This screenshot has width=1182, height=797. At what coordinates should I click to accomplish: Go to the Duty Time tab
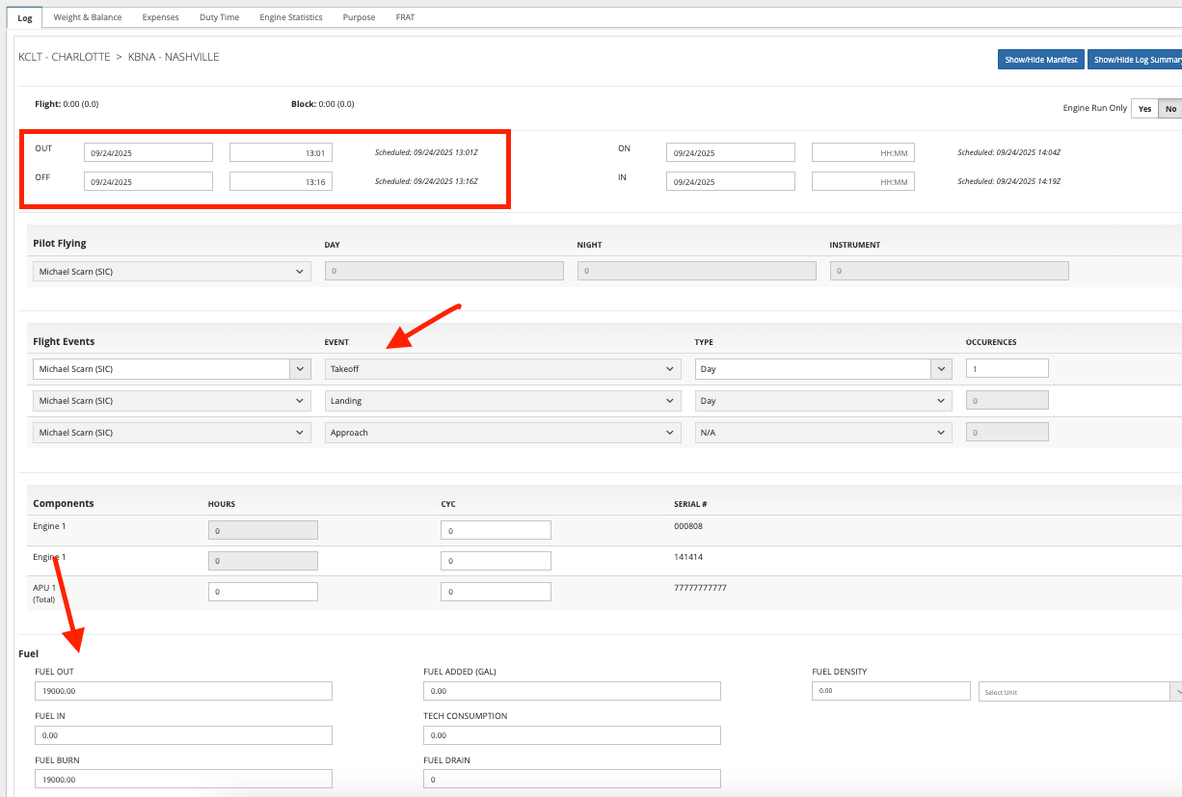220,17
